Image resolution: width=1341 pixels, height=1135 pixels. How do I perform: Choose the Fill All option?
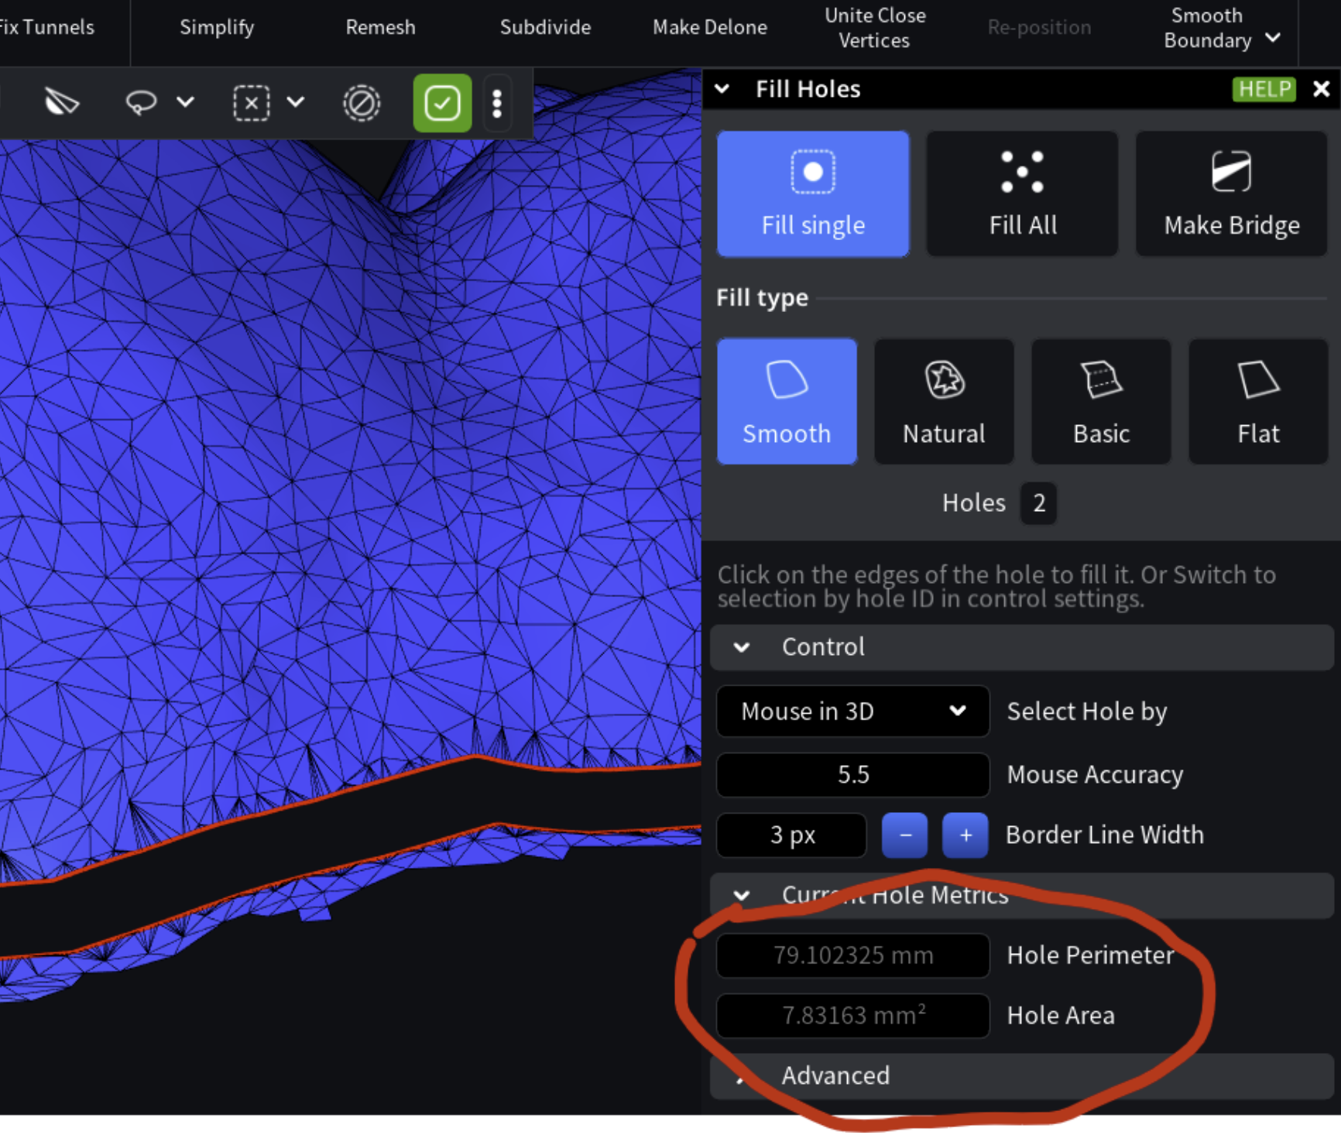[x=1022, y=194]
